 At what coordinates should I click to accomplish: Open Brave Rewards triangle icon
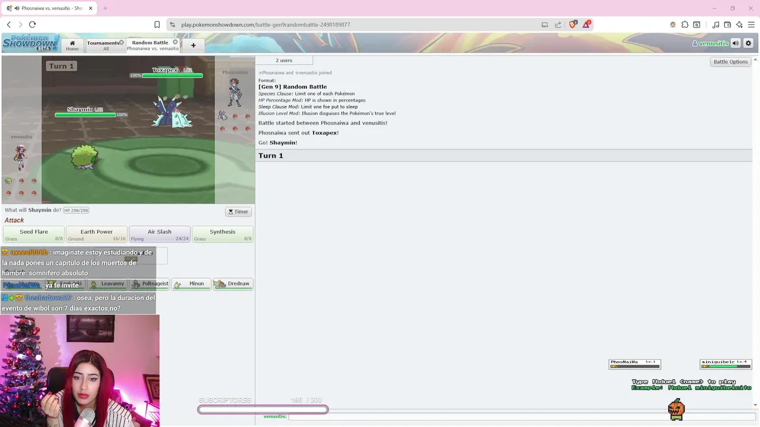(586, 24)
